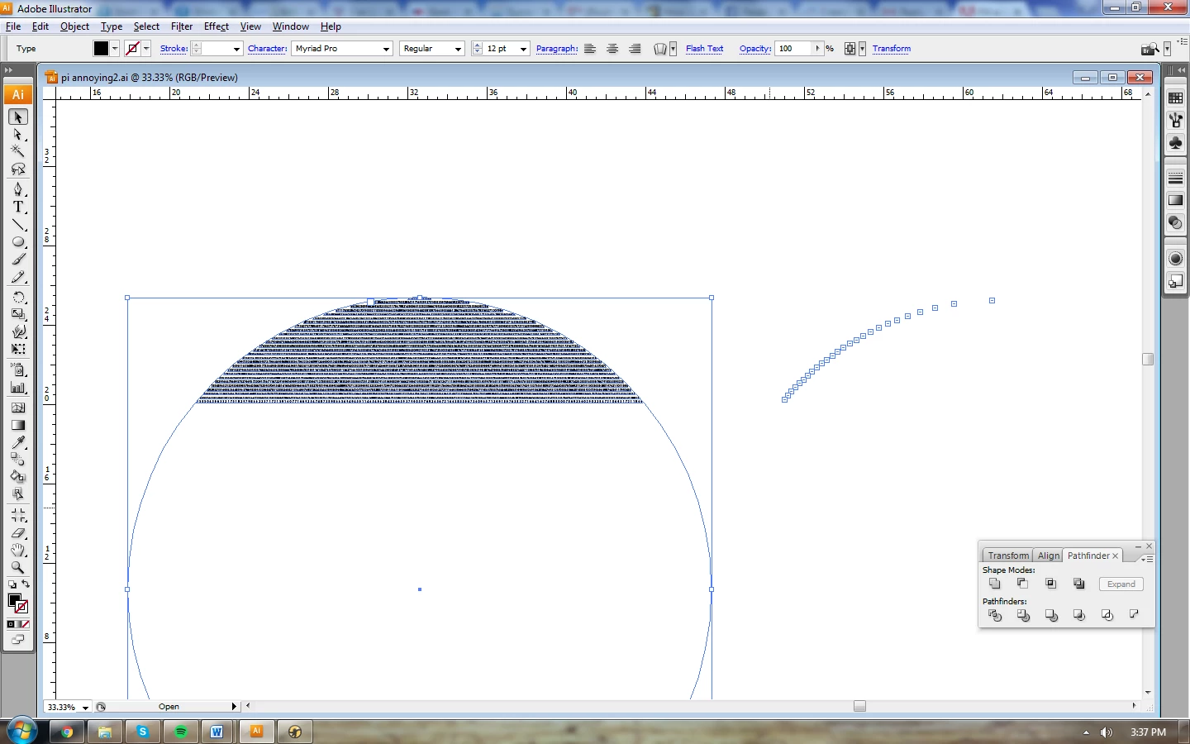The width and height of the screenshot is (1190, 744).
Task: Open the Swatches panel from the dock
Action: tap(1175, 98)
